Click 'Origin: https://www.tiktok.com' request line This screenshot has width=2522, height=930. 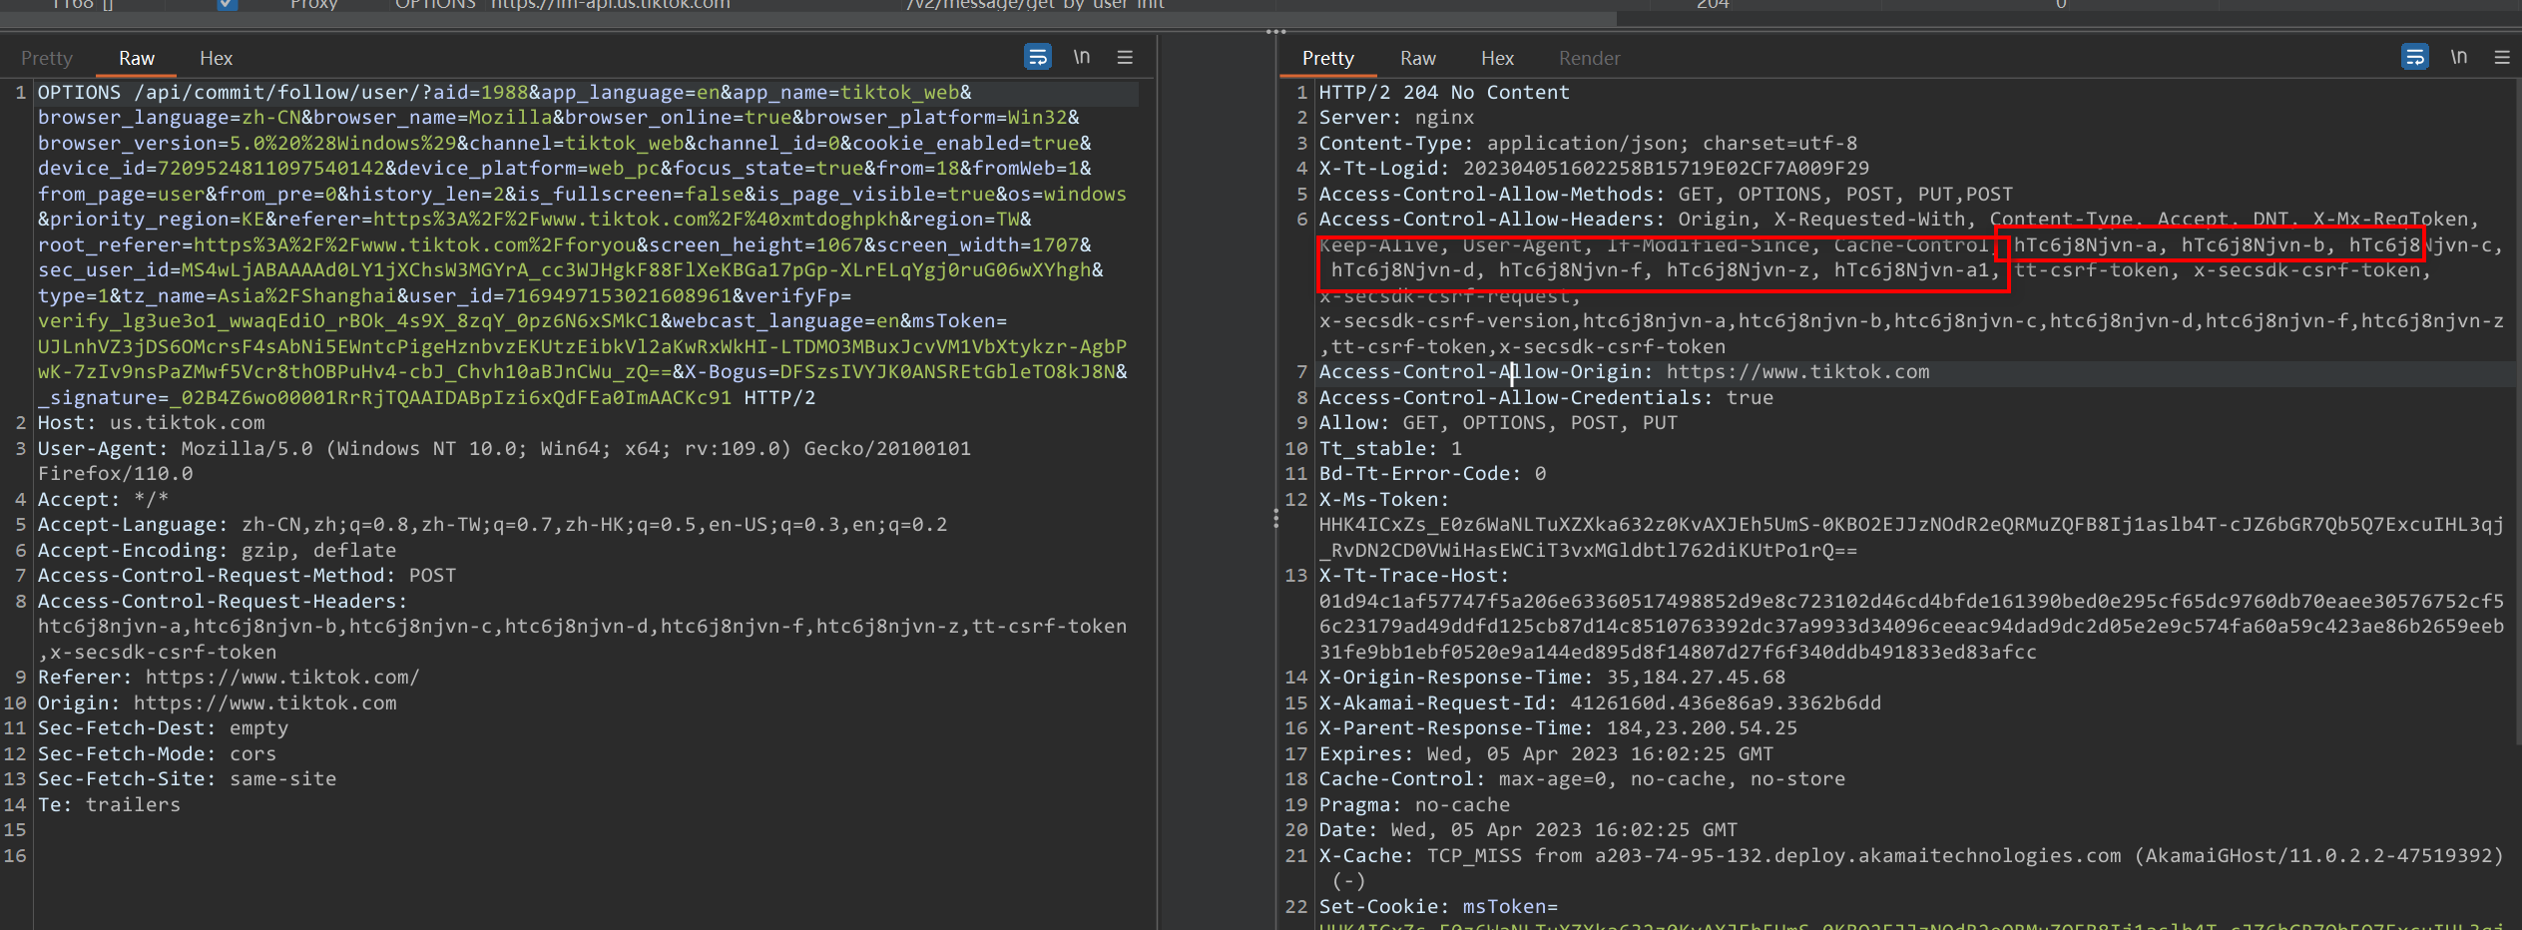tap(217, 702)
